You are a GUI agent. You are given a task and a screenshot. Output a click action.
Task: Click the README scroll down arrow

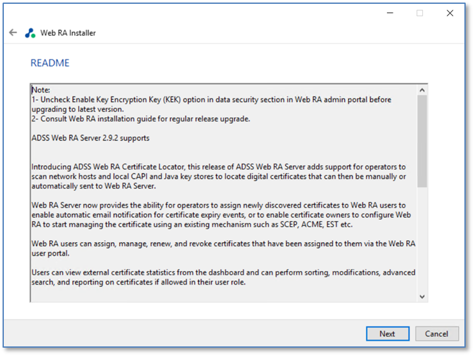(422, 297)
